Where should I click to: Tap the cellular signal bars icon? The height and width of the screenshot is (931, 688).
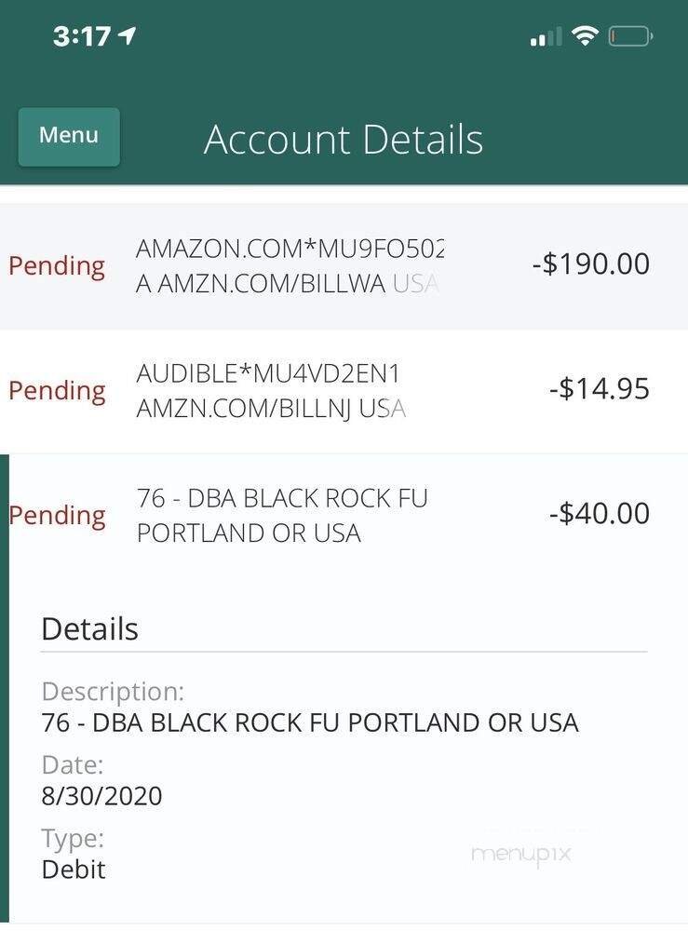tap(546, 37)
